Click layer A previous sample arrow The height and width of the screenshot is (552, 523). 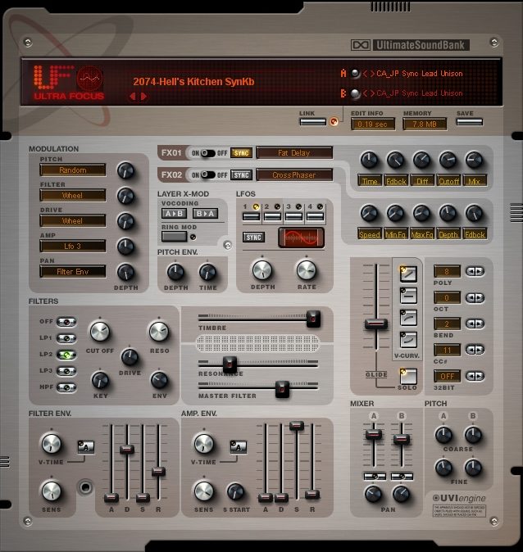(x=365, y=74)
